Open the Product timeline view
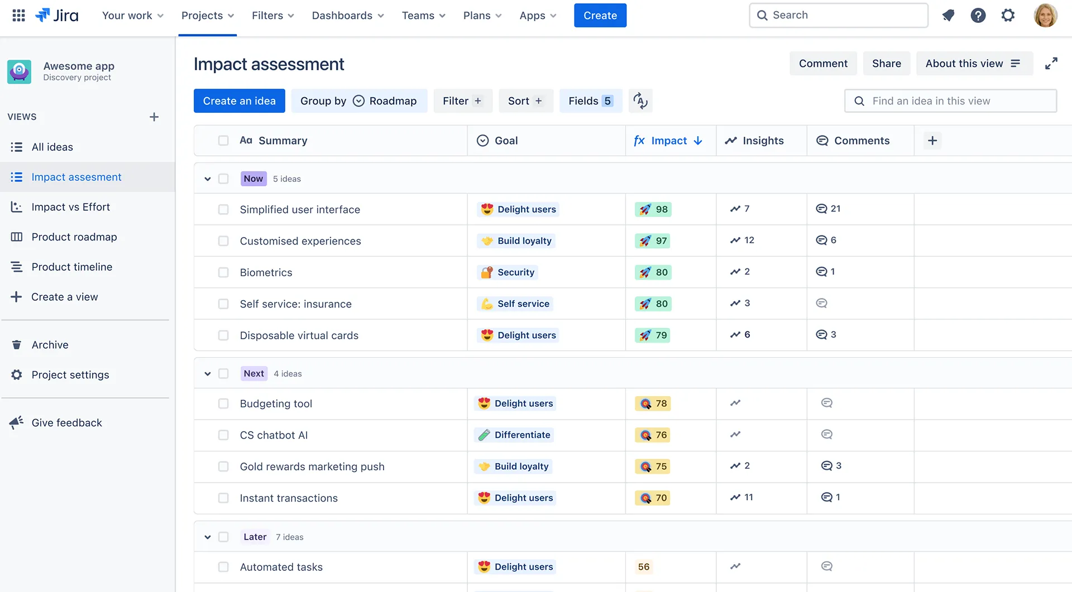This screenshot has height=592, width=1072. pos(88,267)
